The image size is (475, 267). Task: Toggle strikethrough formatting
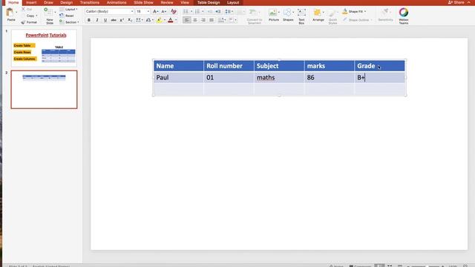[x=114, y=20]
